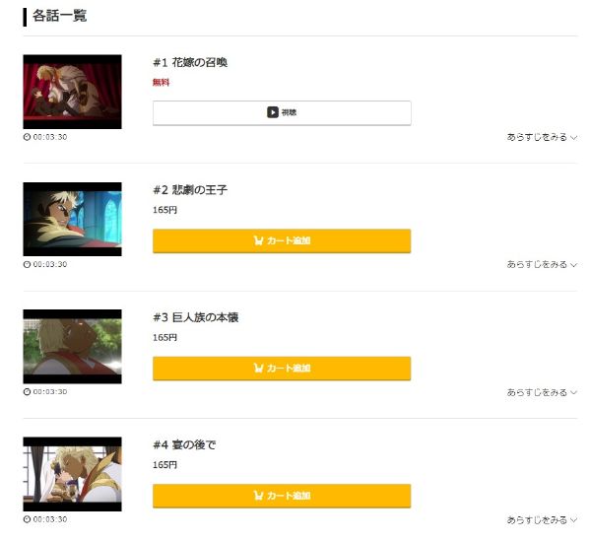Click the #1 花嫁の召喚 episode title
Viewport: 591px width, 542px height.
(190, 63)
